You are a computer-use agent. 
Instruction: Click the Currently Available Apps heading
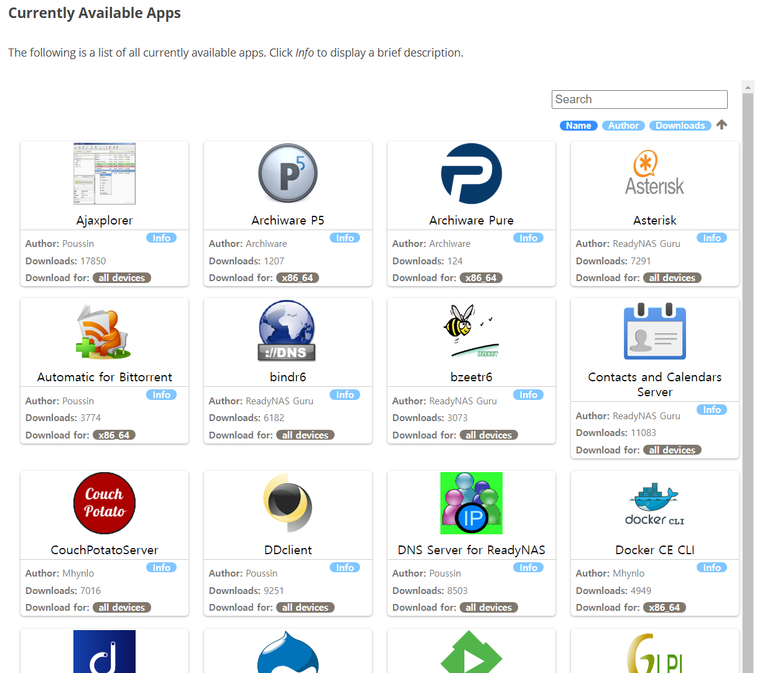pos(95,13)
